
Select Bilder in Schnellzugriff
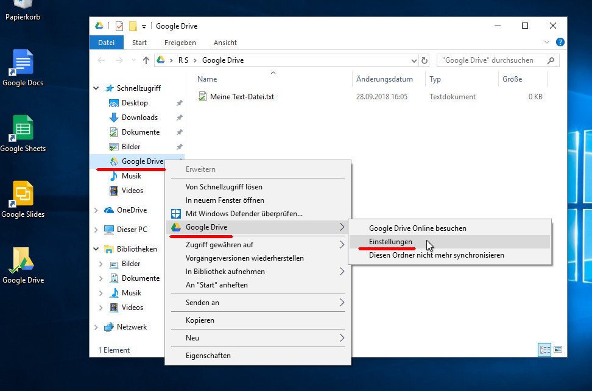130,146
